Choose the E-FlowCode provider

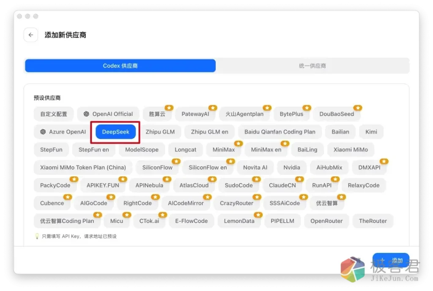[192, 221]
